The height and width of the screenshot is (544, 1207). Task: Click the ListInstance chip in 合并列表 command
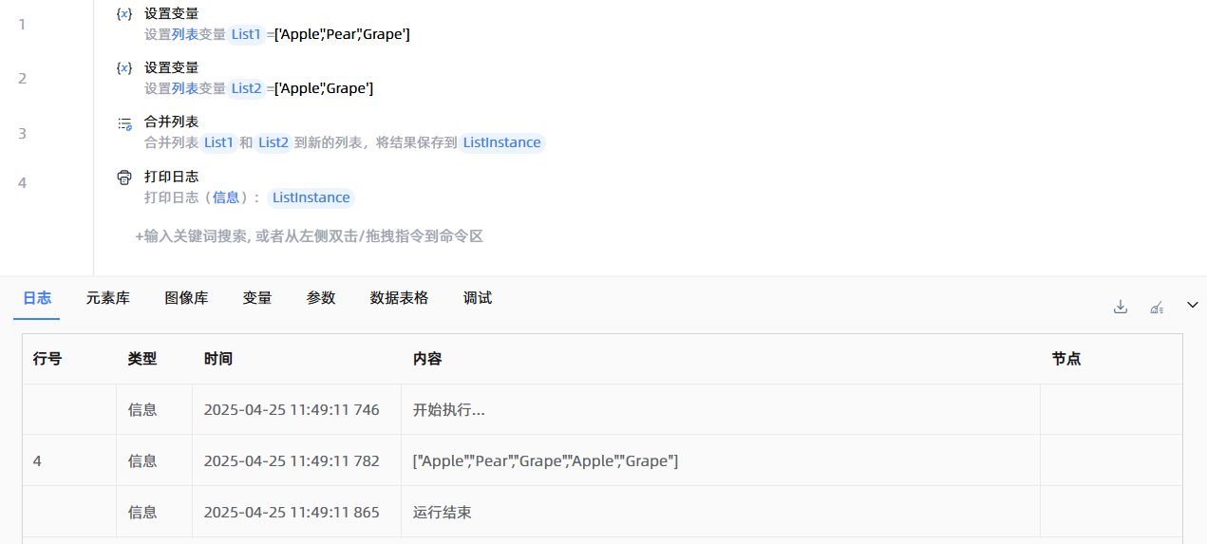click(x=501, y=143)
